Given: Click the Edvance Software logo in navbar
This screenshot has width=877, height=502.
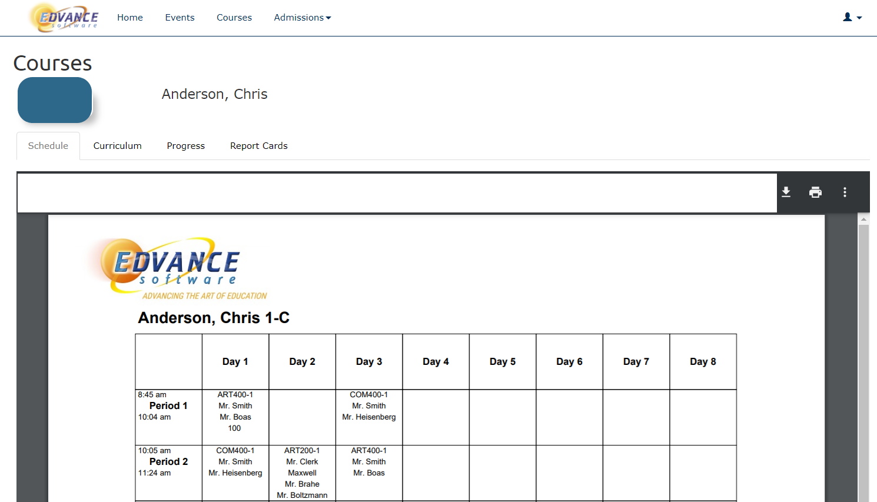Looking at the screenshot, I should tap(64, 18).
